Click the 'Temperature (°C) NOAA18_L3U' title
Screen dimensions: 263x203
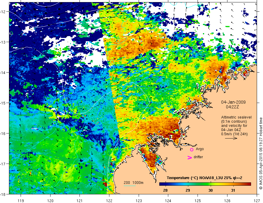coord(204,178)
